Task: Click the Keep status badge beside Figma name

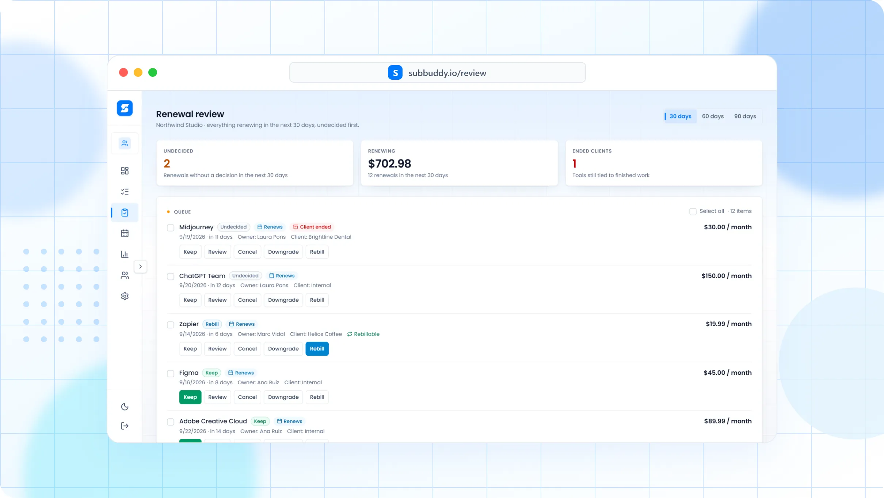Action: pos(212,373)
